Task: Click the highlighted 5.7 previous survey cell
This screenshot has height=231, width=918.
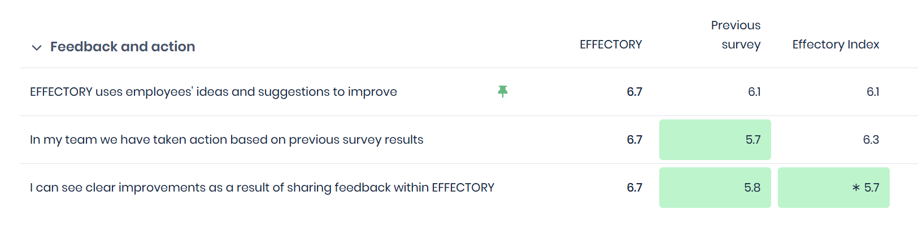Action: [715, 140]
